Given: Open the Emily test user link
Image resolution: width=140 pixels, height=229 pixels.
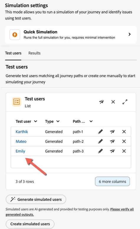Looking at the screenshot, I should coord(20,151).
